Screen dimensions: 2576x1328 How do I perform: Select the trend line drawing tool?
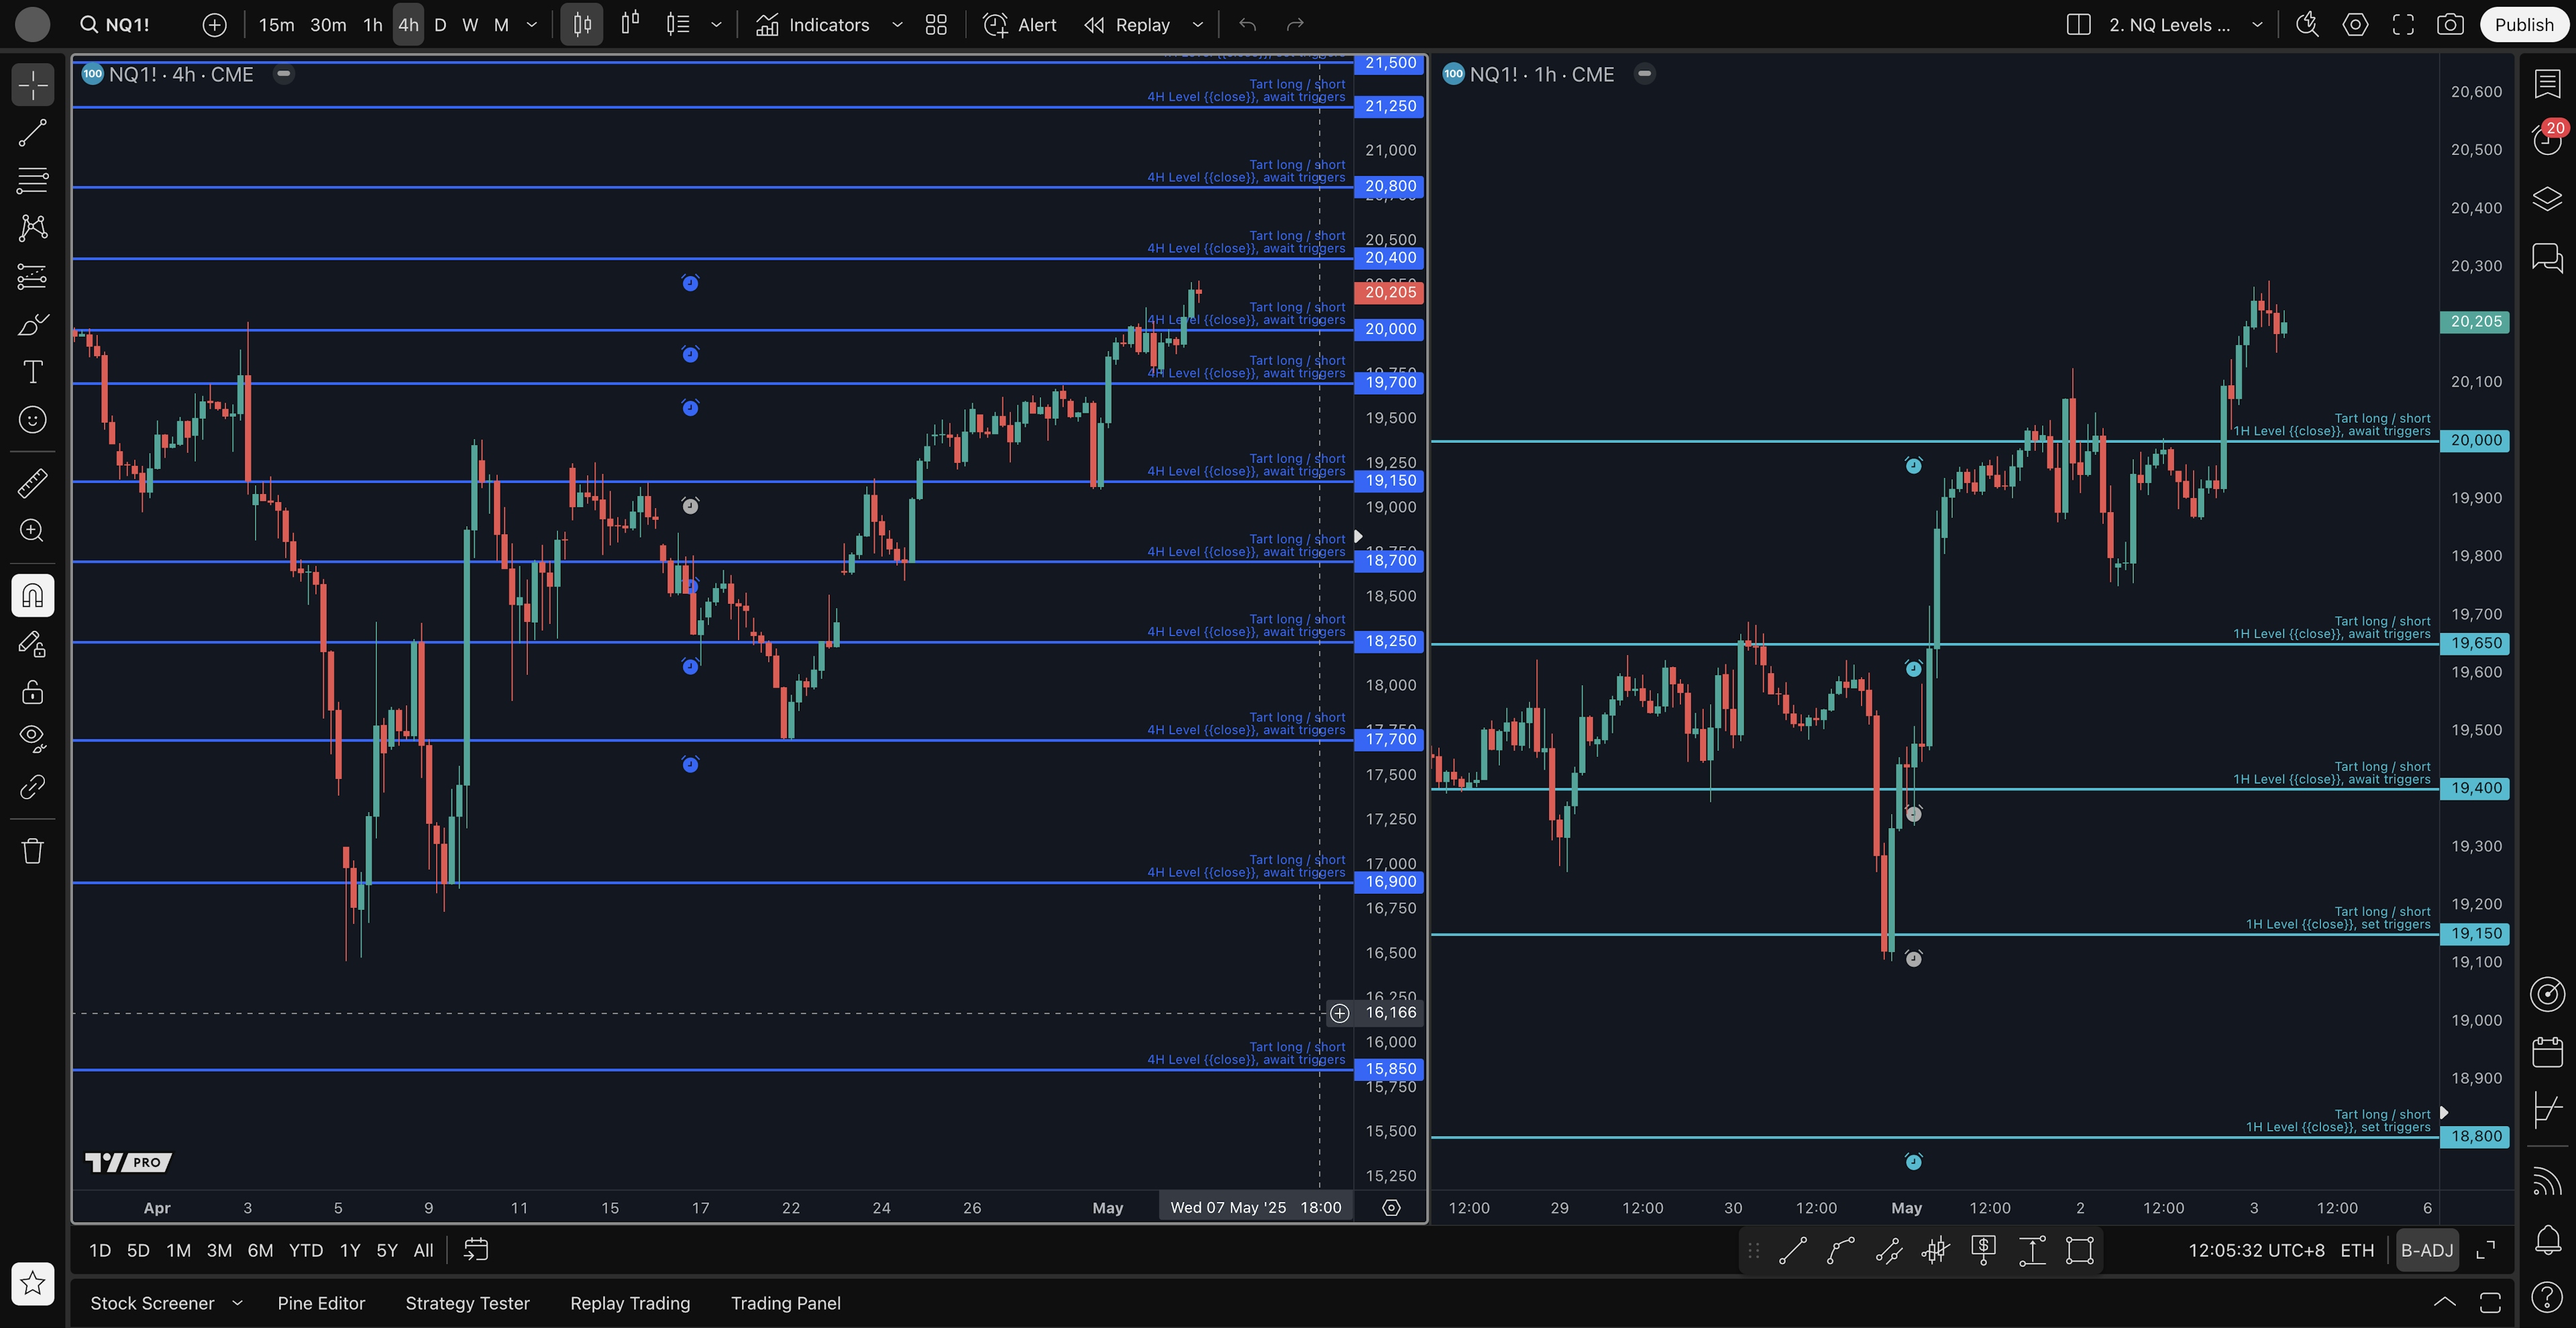32,133
